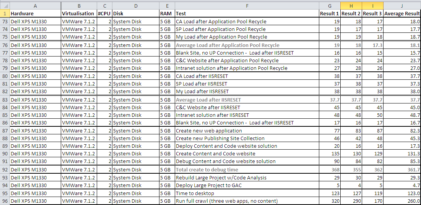Select column F header
Screen dimensions: 421x205
click(x=247, y=5)
